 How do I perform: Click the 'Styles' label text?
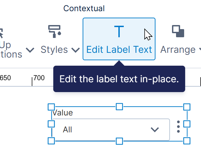[x=54, y=50]
